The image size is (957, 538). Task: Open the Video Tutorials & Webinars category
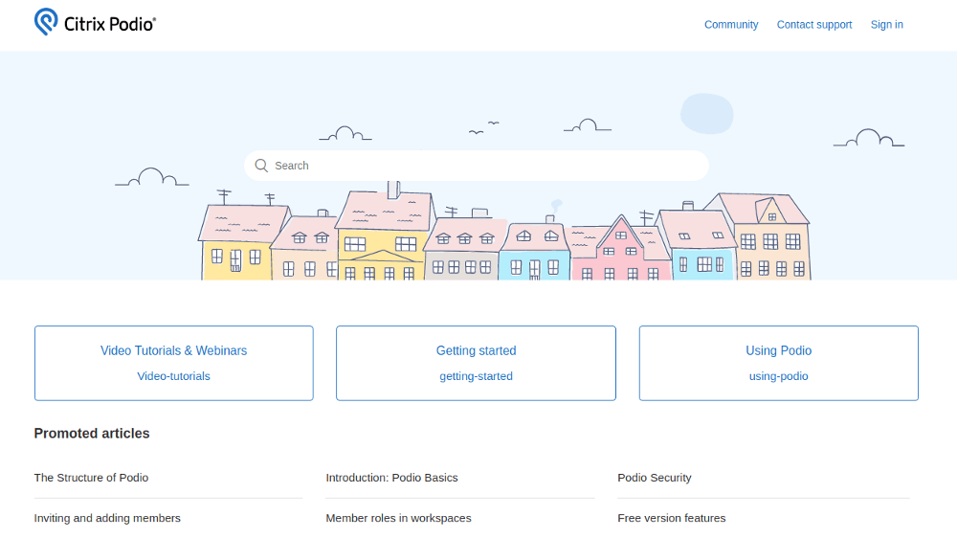pyautogui.click(x=174, y=364)
